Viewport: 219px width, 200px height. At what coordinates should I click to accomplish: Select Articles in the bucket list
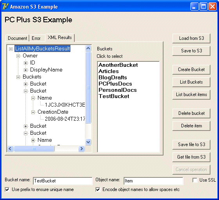click(x=109, y=71)
